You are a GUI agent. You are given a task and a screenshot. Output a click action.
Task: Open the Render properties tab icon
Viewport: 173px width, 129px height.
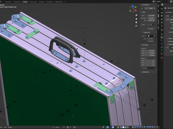[162, 13]
